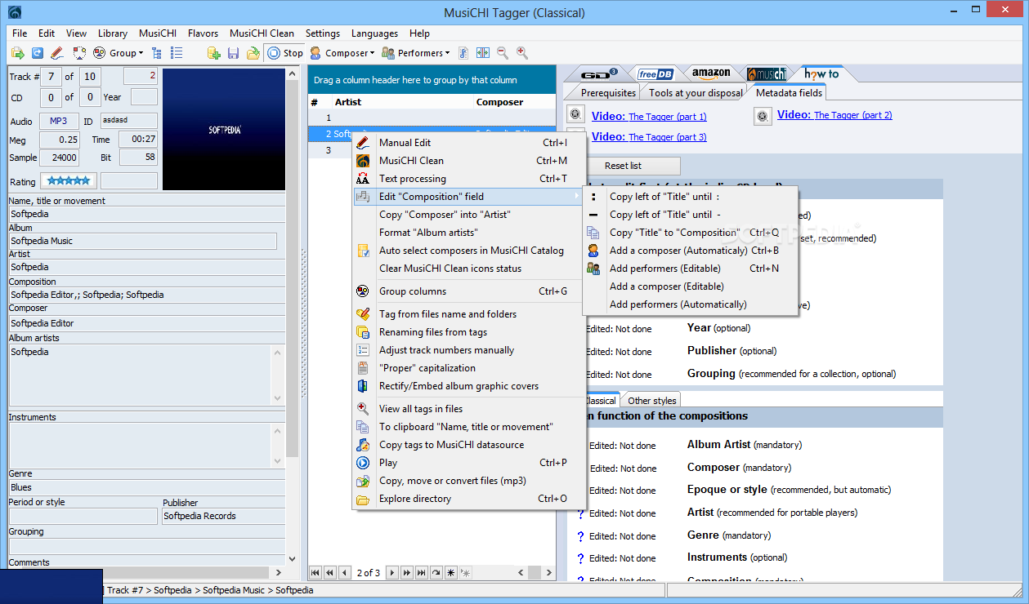Choose Group columns from context menu
The height and width of the screenshot is (604, 1029).
[x=469, y=291]
